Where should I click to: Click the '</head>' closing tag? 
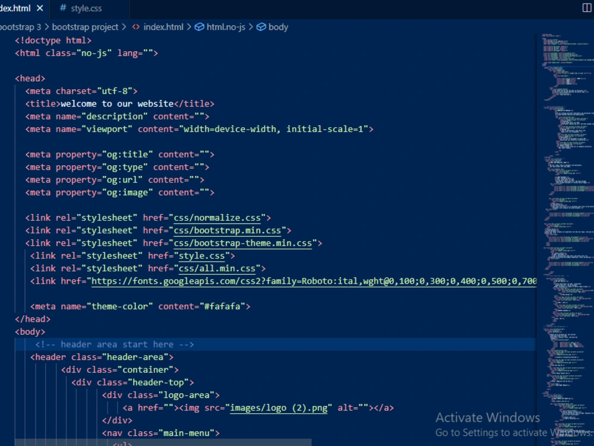point(33,319)
